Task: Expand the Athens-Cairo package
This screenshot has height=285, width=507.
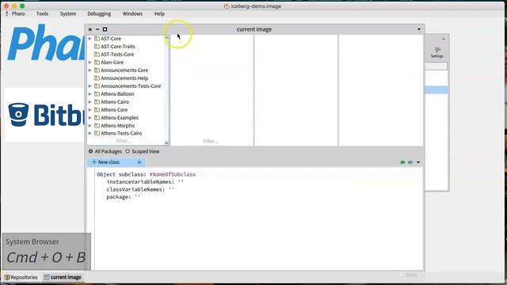Action: tap(90, 102)
